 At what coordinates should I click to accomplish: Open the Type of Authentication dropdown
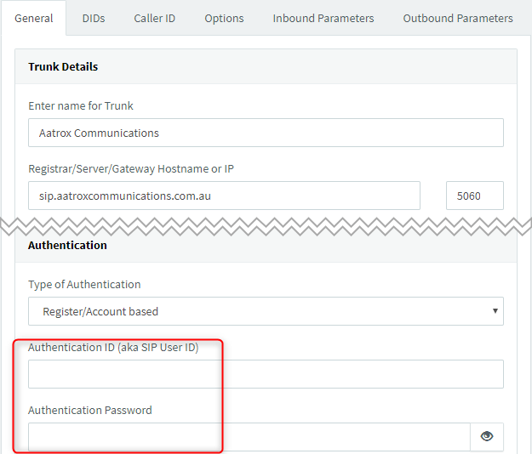[x=266, y=311]
